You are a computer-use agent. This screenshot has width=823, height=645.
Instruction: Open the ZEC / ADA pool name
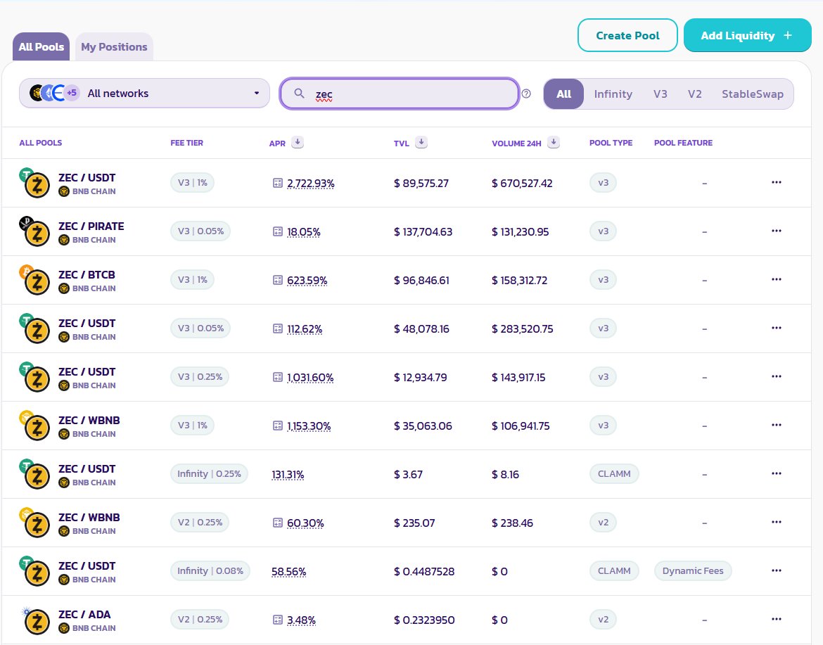[84, 614]
